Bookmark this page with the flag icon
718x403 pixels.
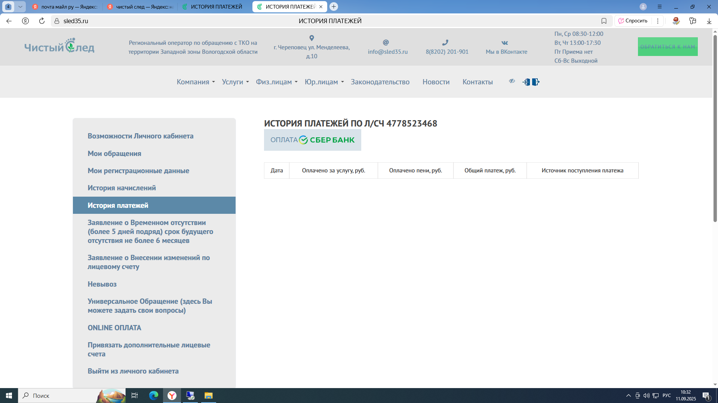click(x=604, y=21)
